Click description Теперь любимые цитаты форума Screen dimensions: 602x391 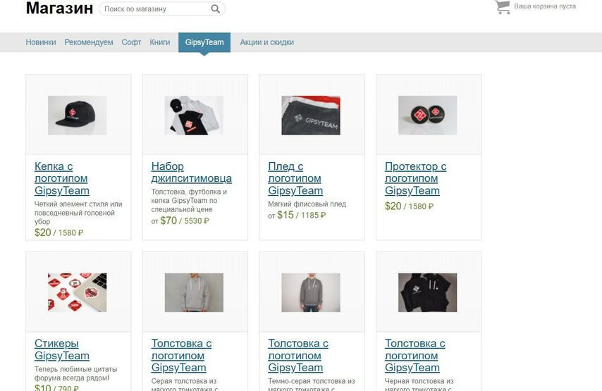click(75, 373)
